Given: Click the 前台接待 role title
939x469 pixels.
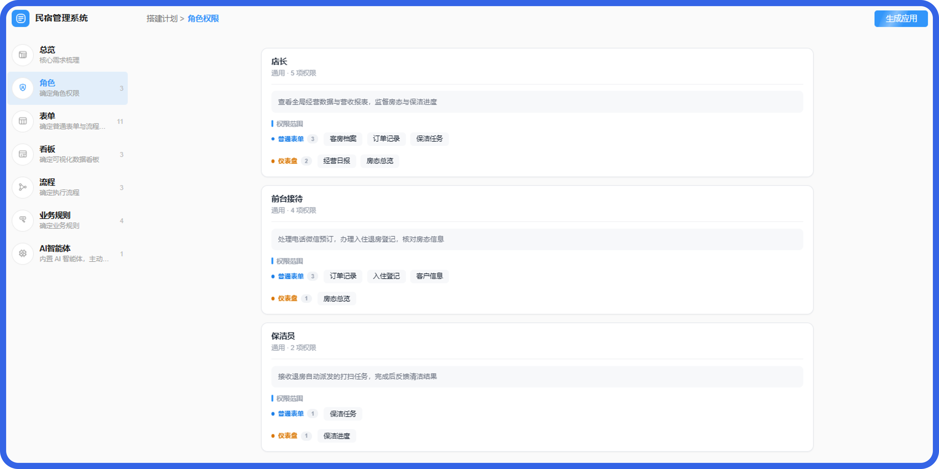Looking at the screenshot, I should tap(287, 199).
